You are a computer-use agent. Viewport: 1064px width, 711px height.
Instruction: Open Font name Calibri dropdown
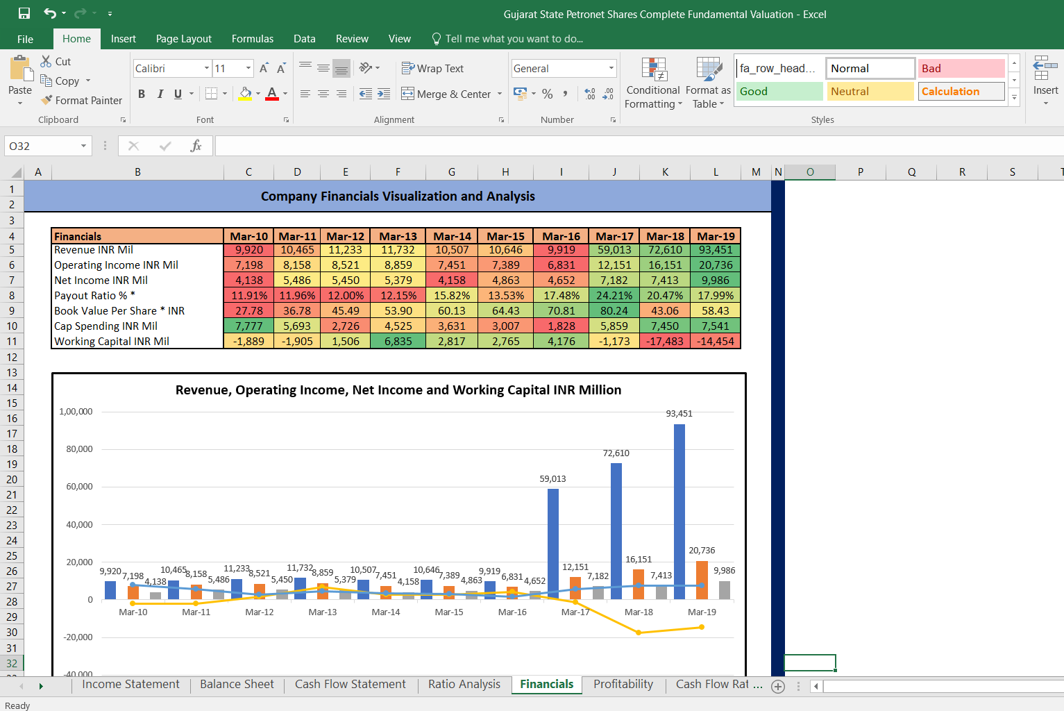207,68
